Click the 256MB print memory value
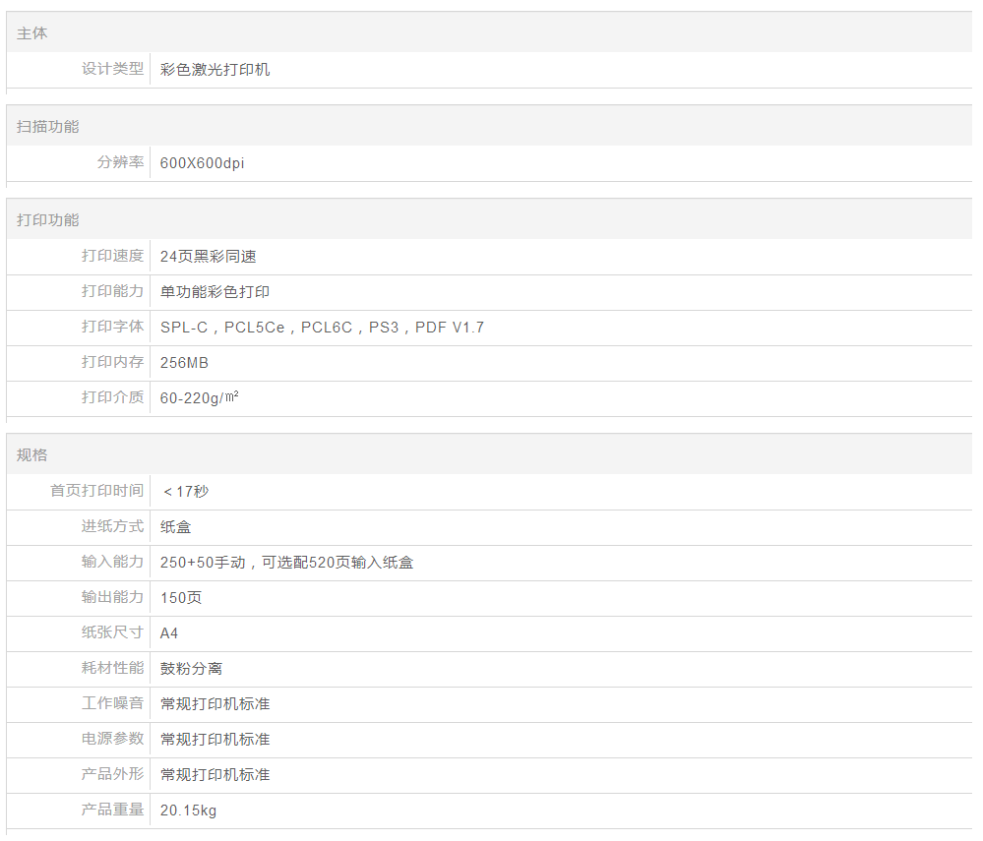 coord(184,363)
